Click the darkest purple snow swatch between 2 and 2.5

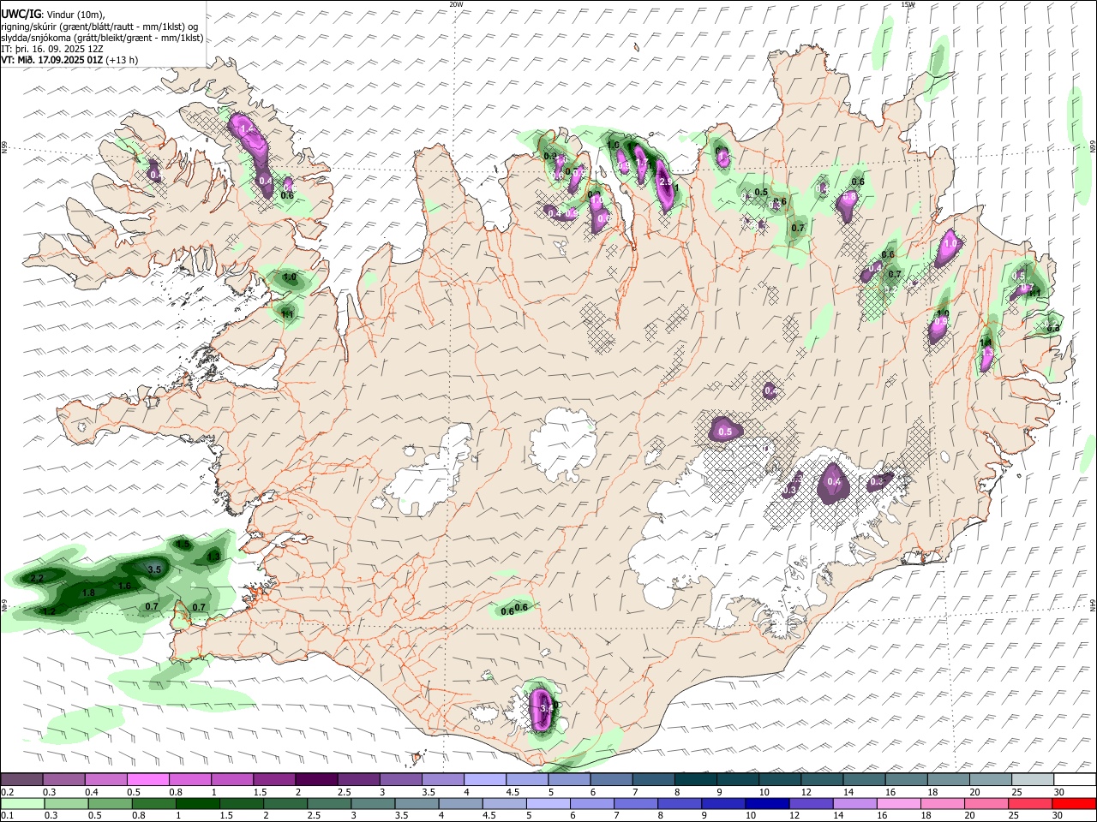[x=315, y=780]
